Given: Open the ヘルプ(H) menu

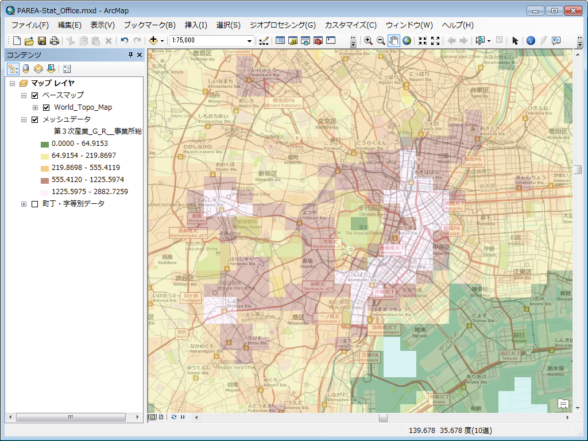Looking at the screenshot, I should [458, 25].
